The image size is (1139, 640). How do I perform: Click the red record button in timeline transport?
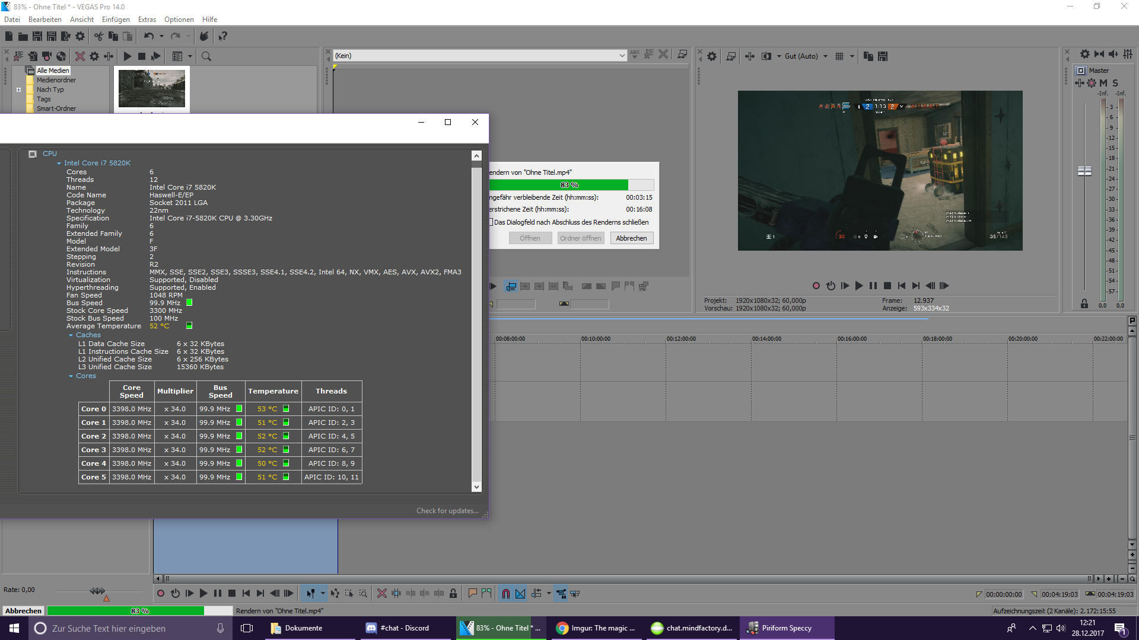161,593
